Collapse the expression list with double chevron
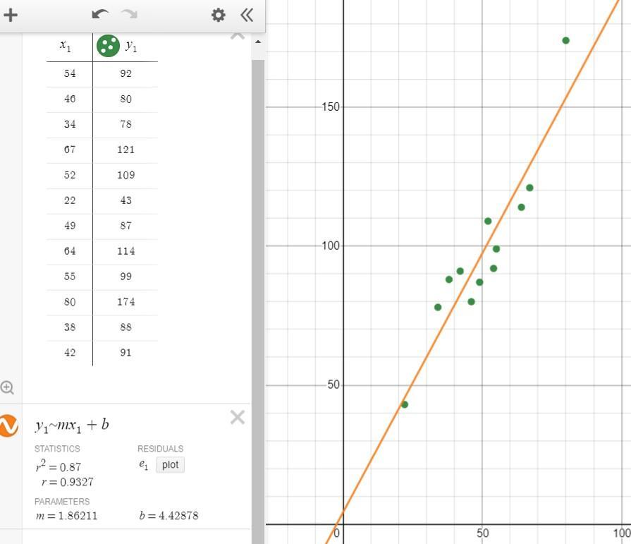 [x=247, y=16]
